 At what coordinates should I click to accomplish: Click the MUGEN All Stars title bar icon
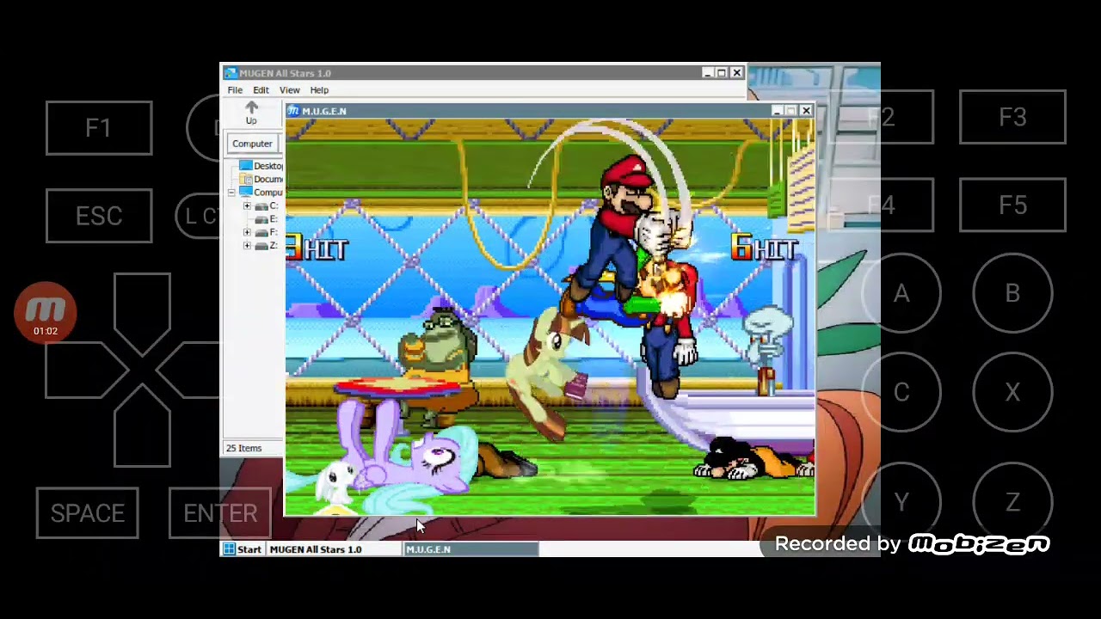(x=231, y=73)
